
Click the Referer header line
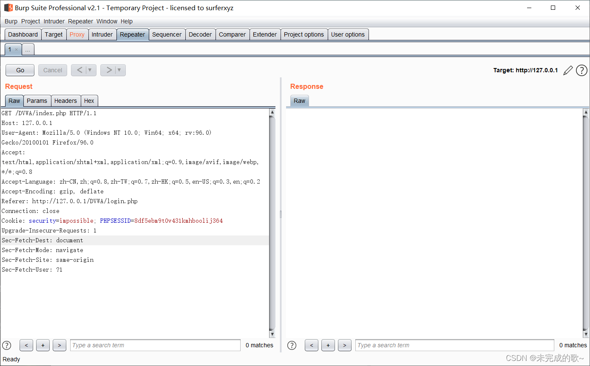coord(69,201)
